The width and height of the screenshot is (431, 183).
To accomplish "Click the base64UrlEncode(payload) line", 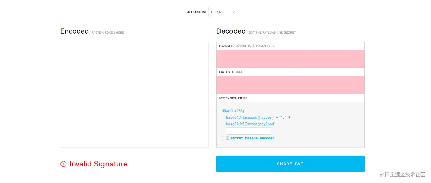I will coord(252,124).
